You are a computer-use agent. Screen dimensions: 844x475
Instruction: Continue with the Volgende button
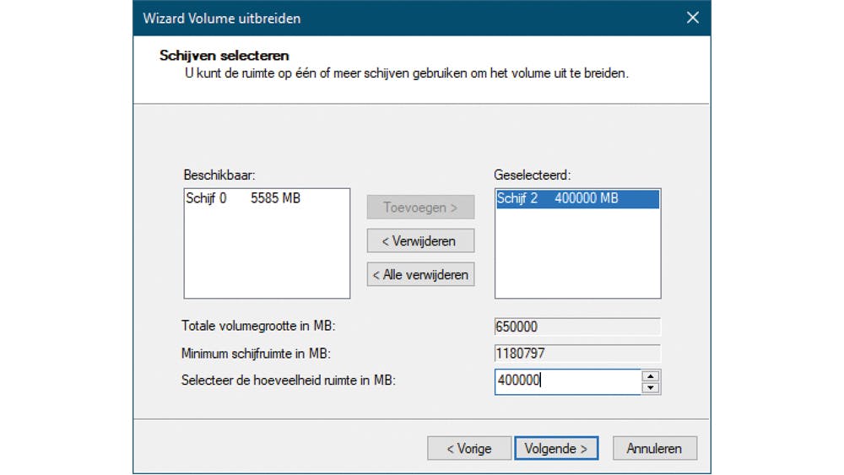pos(556,448)
